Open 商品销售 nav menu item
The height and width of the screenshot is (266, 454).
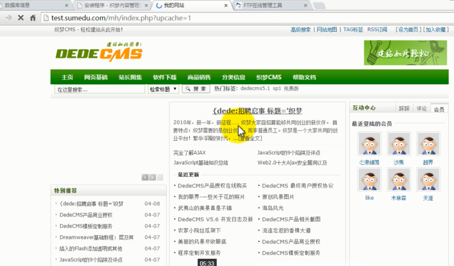(199, 77)
